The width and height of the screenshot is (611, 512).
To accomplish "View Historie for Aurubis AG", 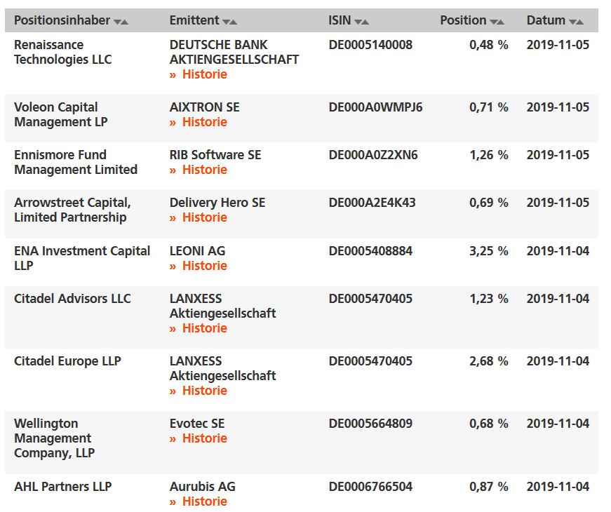I will [x=204, y=501].
